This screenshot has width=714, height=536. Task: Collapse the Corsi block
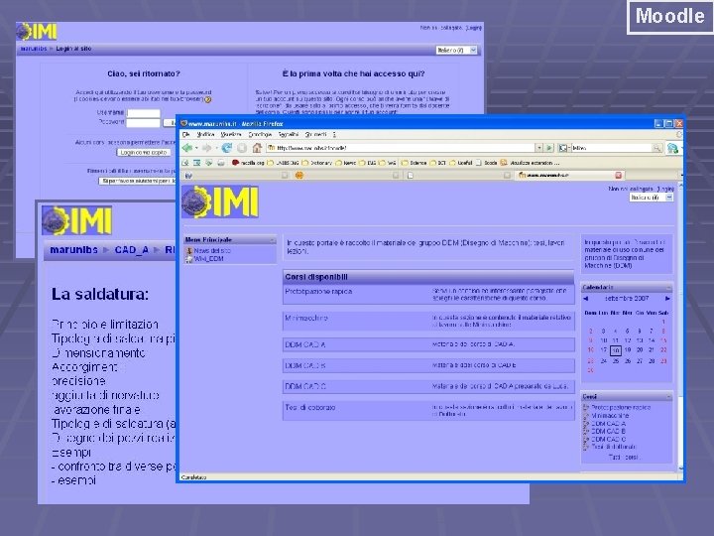click(x=668, y=396)
